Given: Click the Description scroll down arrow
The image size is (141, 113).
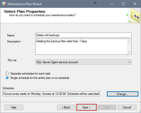Looking at the screenshot, I should pos(129,52).
